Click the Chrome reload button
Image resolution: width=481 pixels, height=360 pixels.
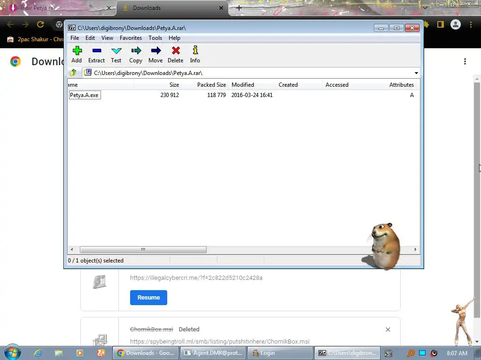tap(40, 24)
